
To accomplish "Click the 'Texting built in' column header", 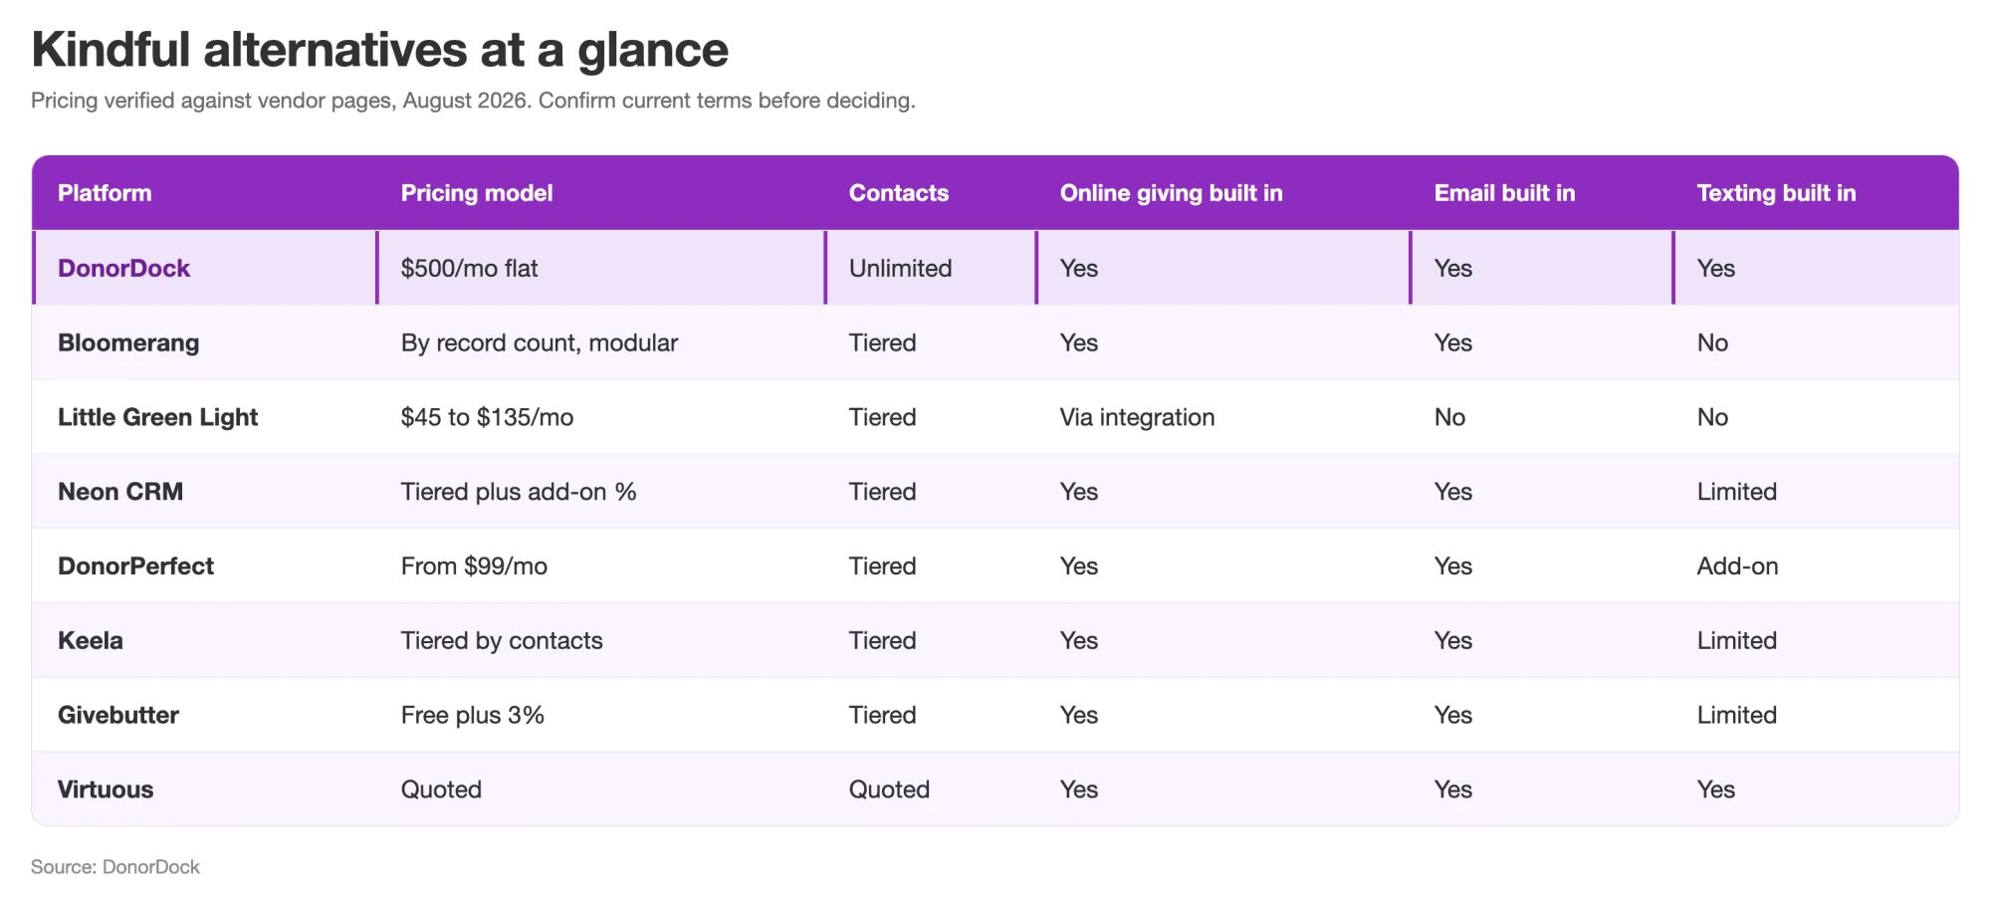I will [x=1776, y=193].
